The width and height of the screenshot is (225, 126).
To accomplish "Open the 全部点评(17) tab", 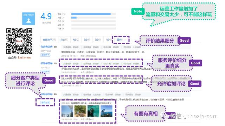I will point(49,40).
